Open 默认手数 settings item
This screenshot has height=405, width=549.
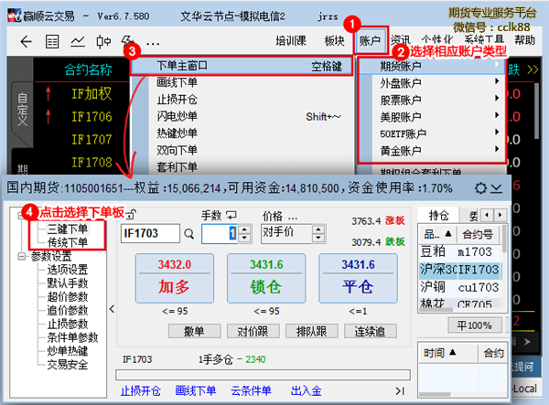coord(68,283)
